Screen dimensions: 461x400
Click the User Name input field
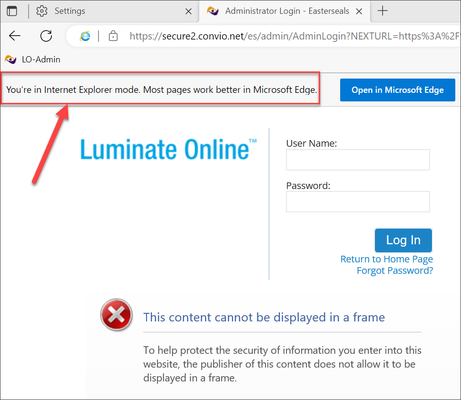[358, 160]
